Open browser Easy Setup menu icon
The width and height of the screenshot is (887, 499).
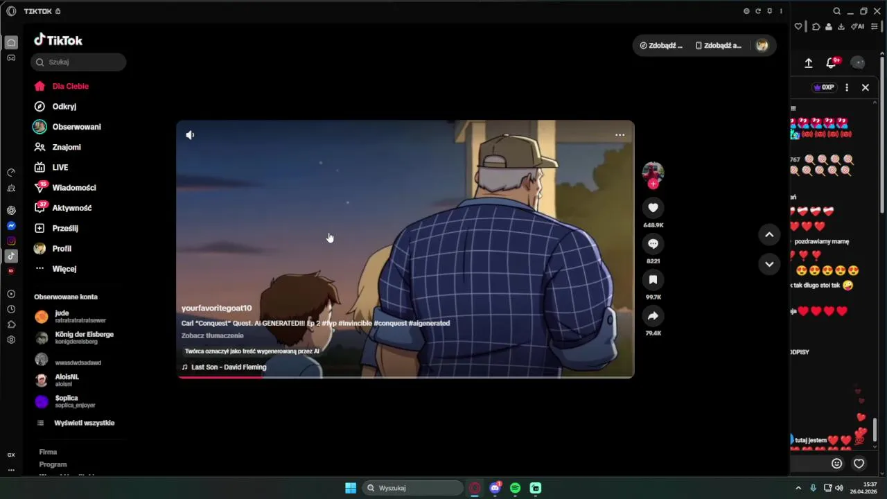pyautogui.click(x=875, y=26)
